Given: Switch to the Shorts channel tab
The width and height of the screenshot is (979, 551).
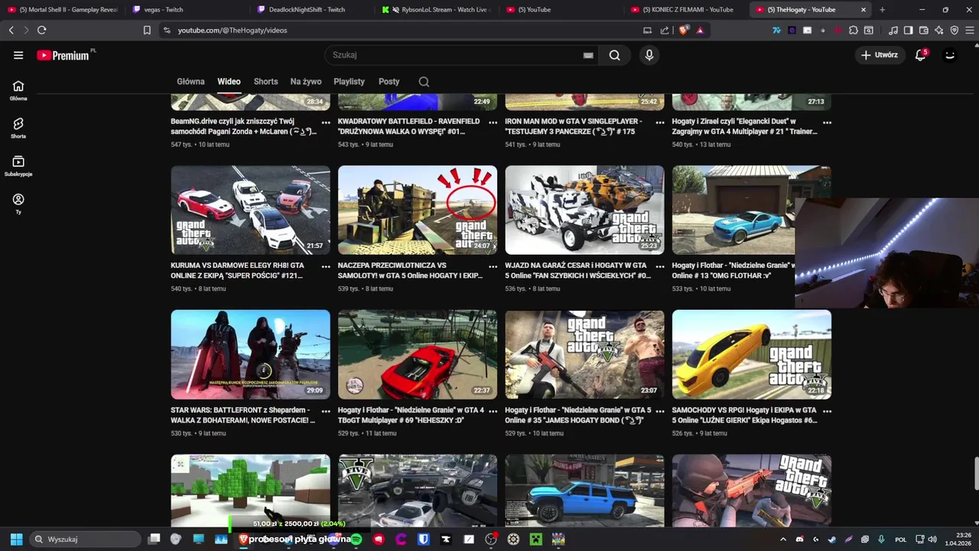Looking at the screenshot, I should [x=265, y=82].
